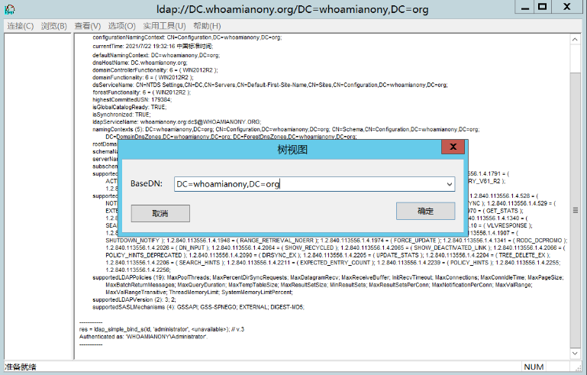587x375 pixels.
Task: Click the scrollbar up arrow in output pane
Action: coord(575,40)
